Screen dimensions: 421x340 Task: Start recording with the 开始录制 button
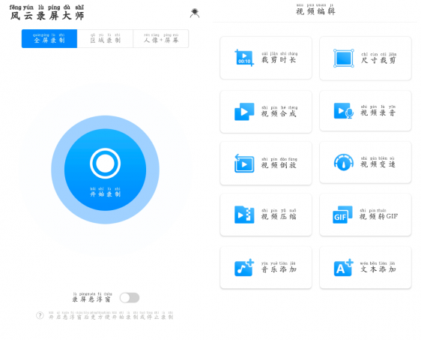pos(105,170)
